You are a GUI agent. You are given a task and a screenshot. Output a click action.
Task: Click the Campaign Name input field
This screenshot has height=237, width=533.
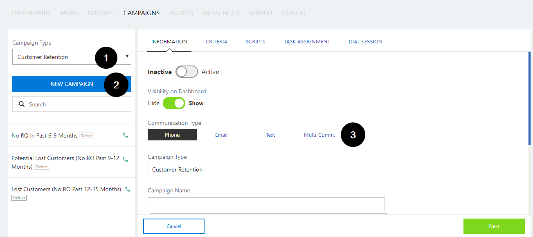266,204
